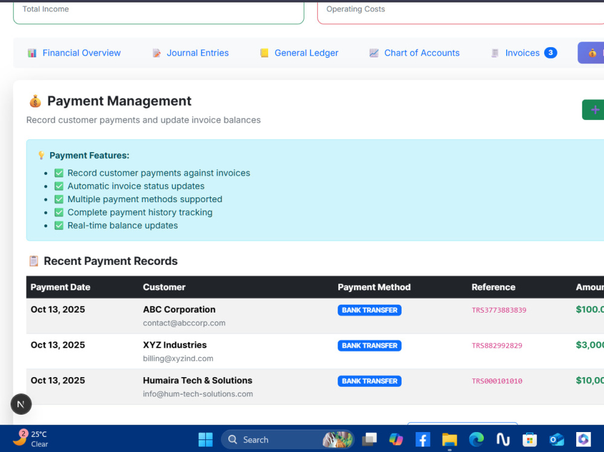This screenshot has width=604, height=452.
Task: Click email info@hum-tech-solutions.com
Action: pyautogui.click(x=198, y=394)
